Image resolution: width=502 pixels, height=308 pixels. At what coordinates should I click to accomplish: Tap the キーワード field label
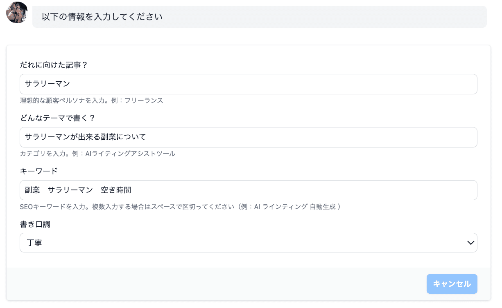coord(38,171)
